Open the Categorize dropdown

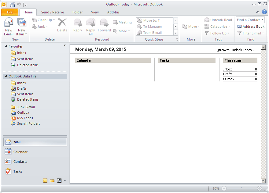(x=217, y=27)
